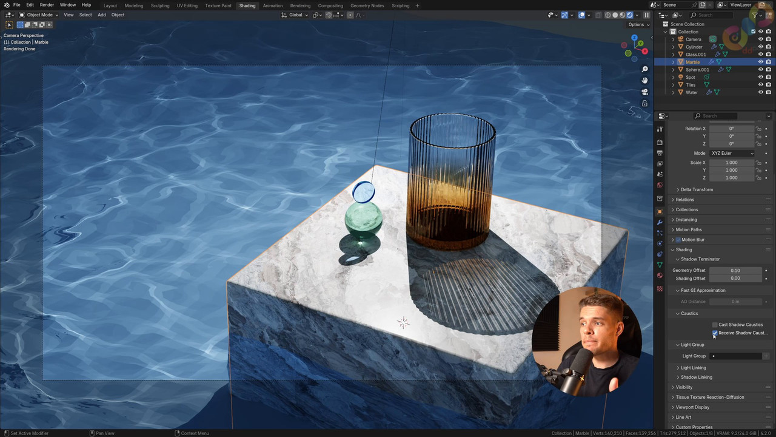776x437 pixels.
Task: Hide the Cylinder object in outliner
Action: pyautogui.click(x=761, y=47)
